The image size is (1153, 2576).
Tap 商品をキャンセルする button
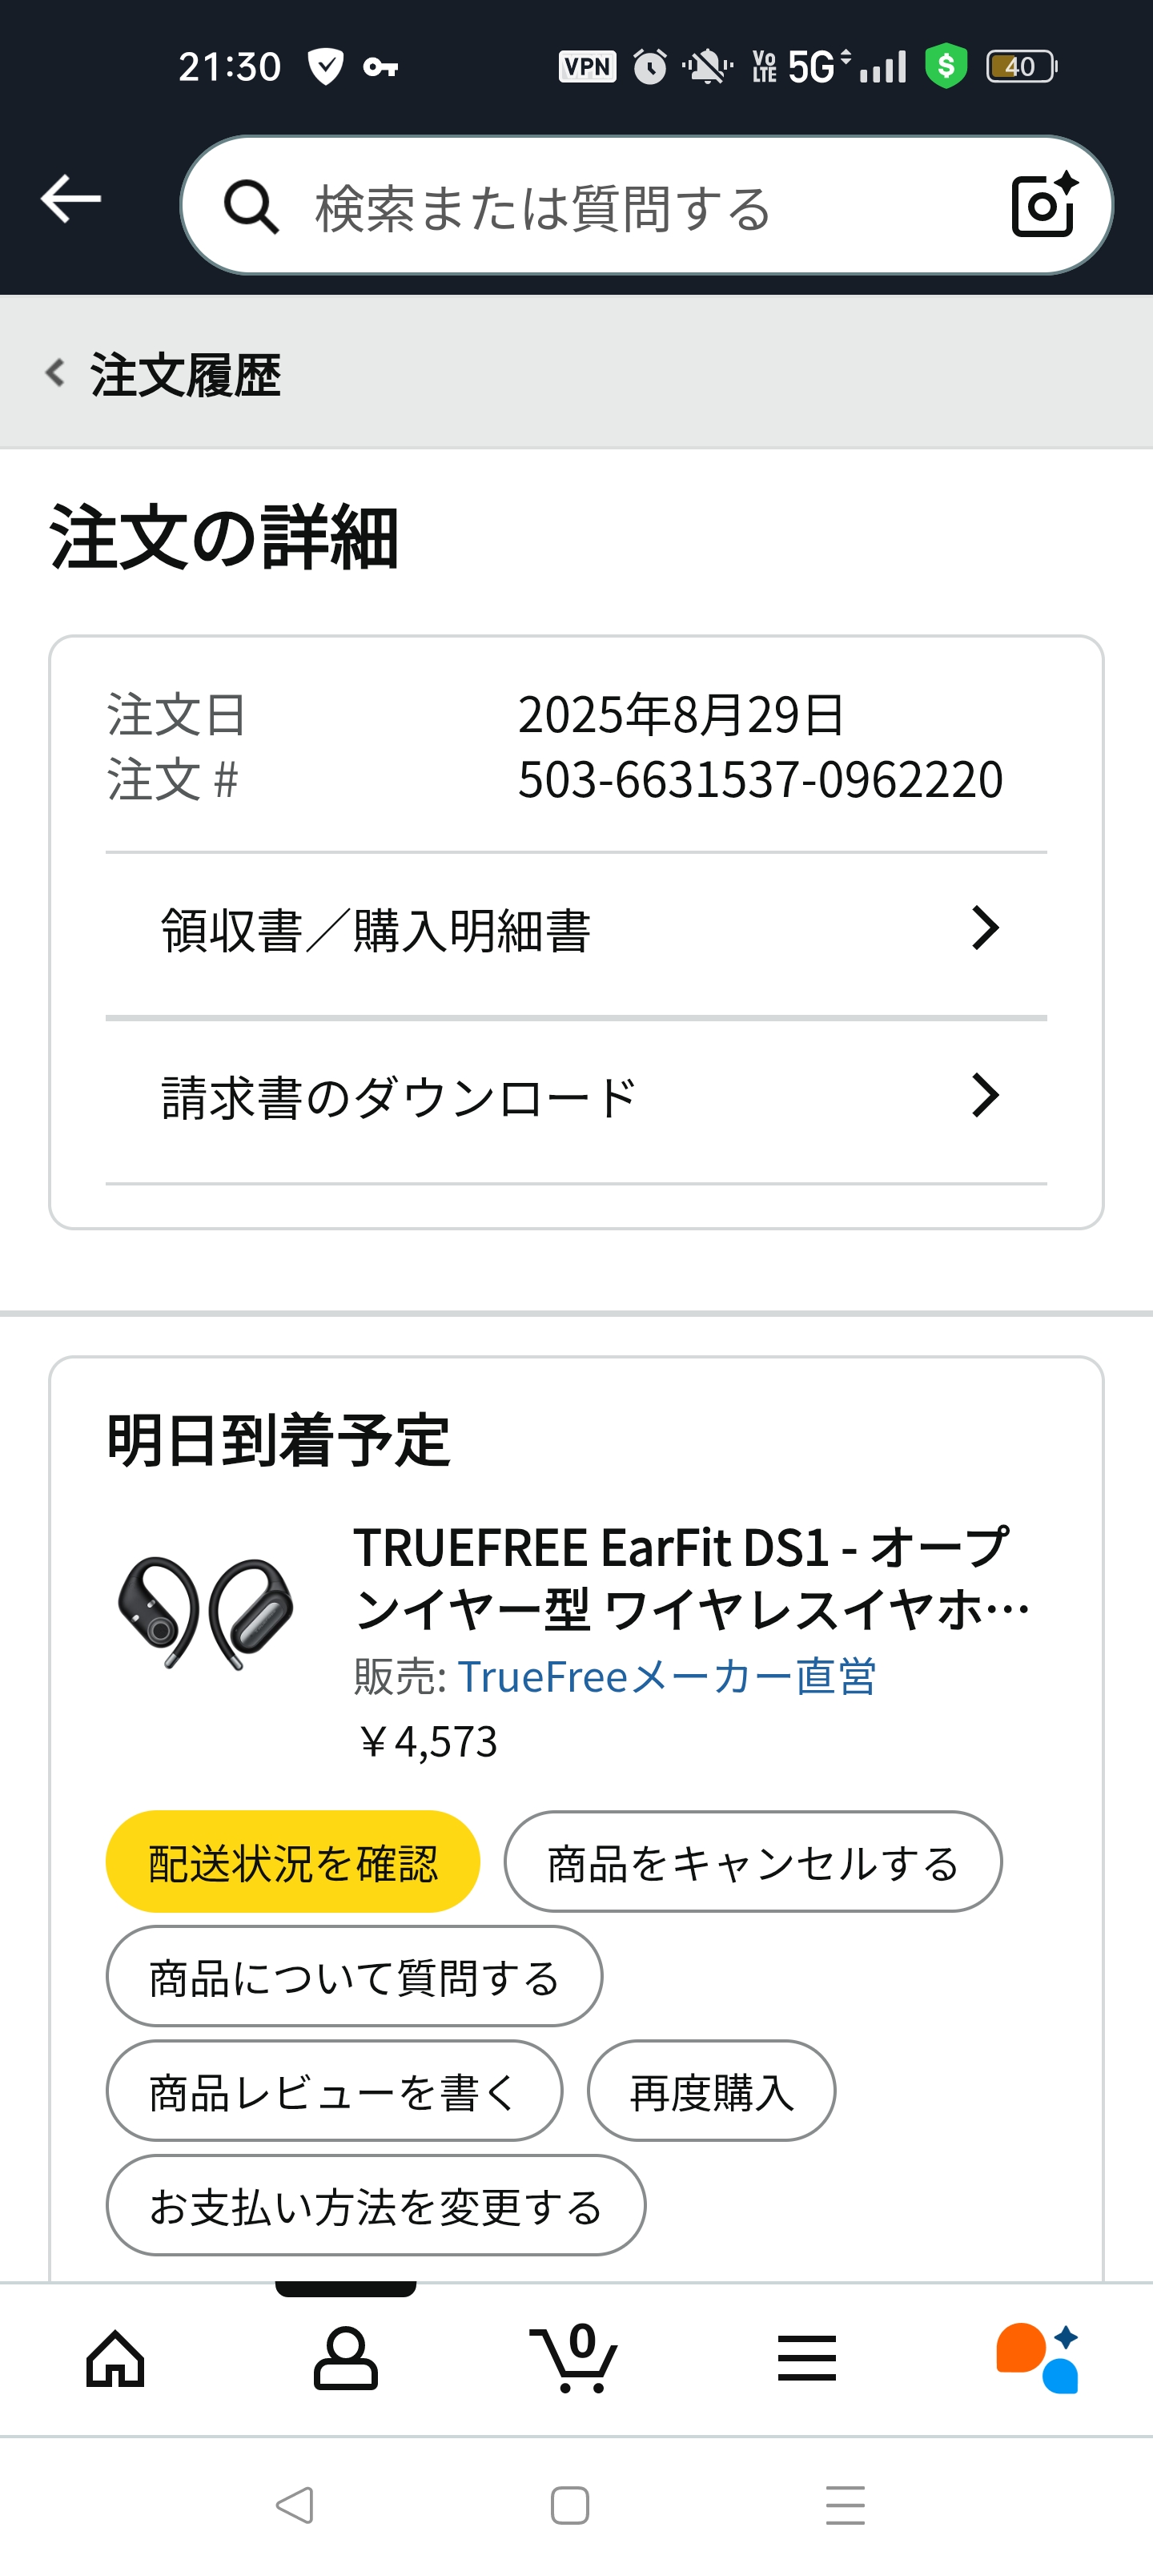tap(752, 1862)
